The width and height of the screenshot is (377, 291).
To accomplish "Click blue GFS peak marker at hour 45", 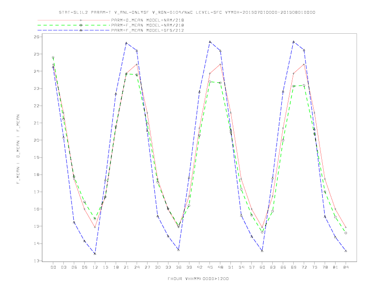I will (x=210, y=42).
